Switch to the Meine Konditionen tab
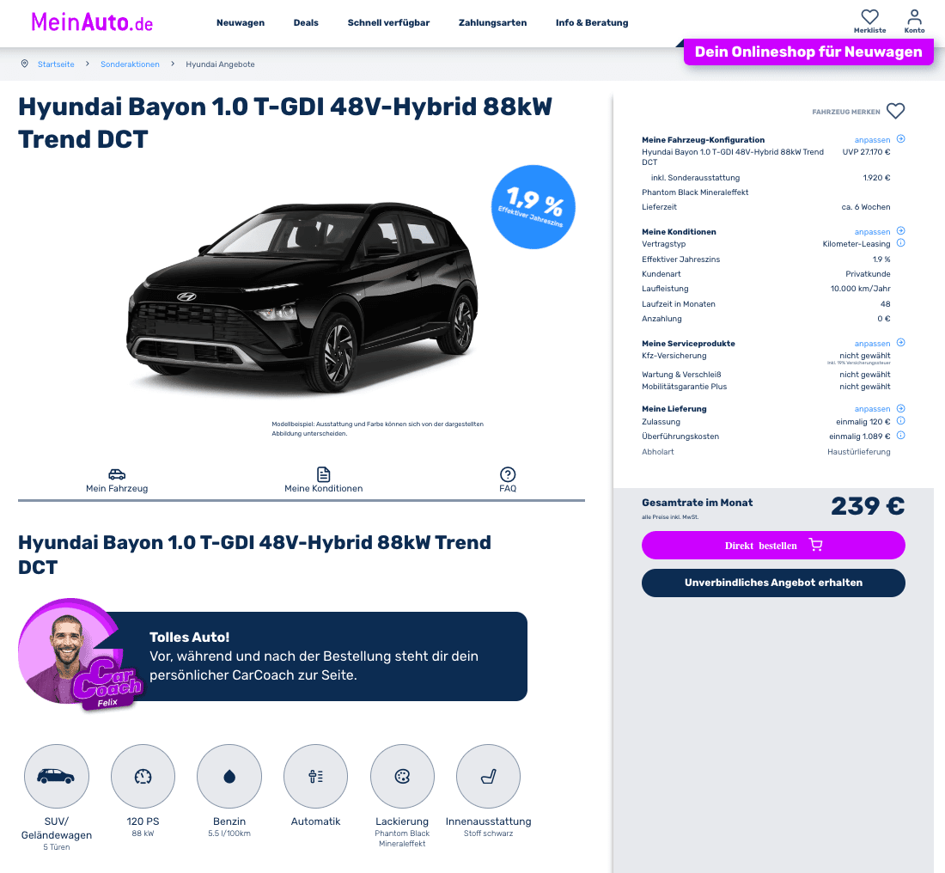The width and height of the screenshot is (945, 873). 324,480
